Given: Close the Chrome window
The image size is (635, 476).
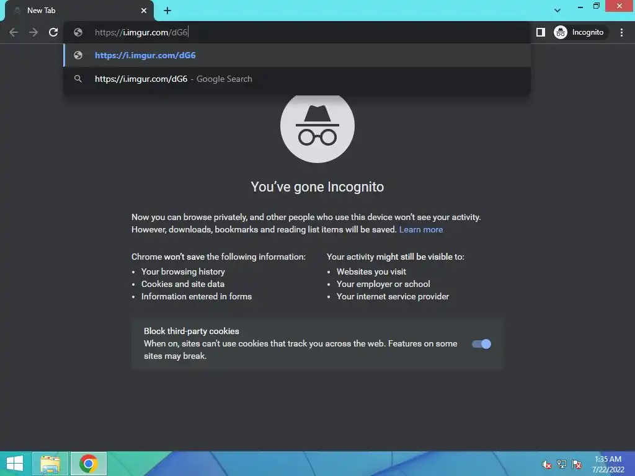Looking at the screenshot, I should (x=619, y=6).
